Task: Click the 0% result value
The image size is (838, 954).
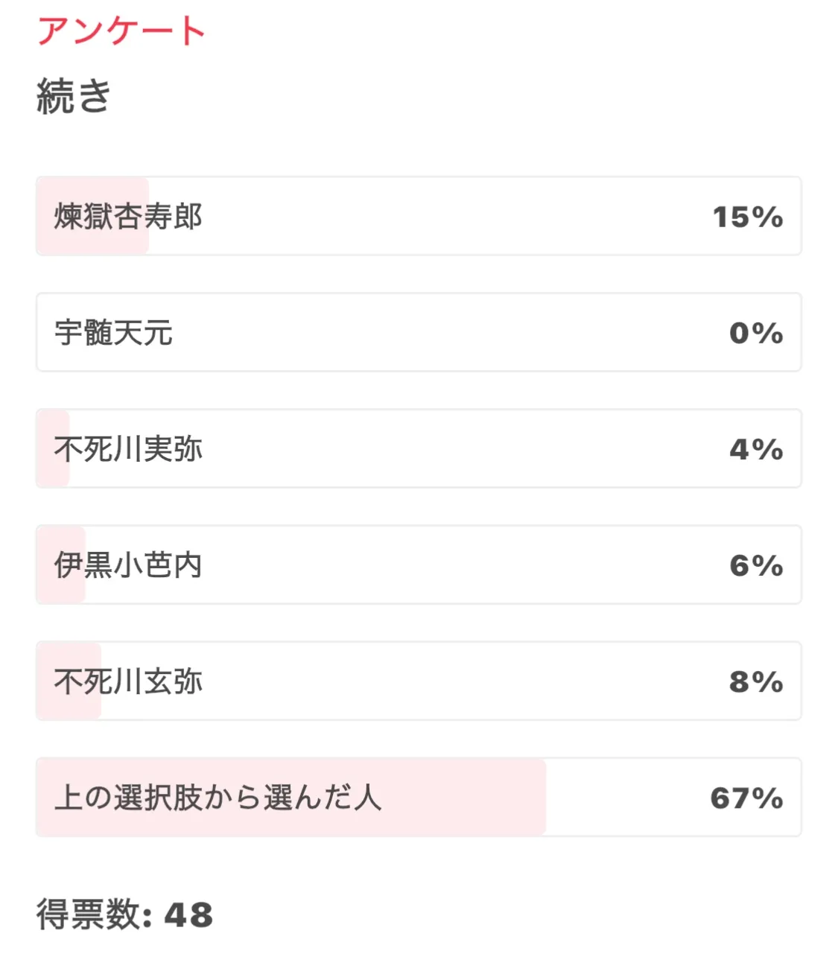Action: (755, 334)
